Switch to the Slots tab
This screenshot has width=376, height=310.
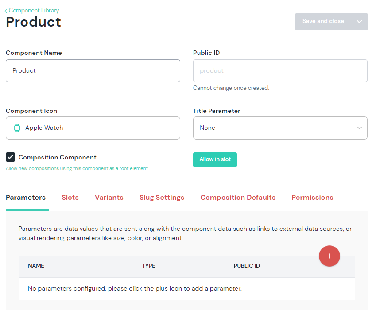(x=70, y=198)
